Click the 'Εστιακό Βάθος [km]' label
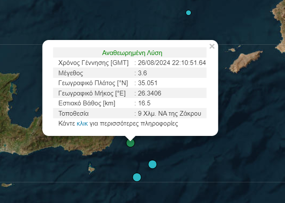 (86, 103)
